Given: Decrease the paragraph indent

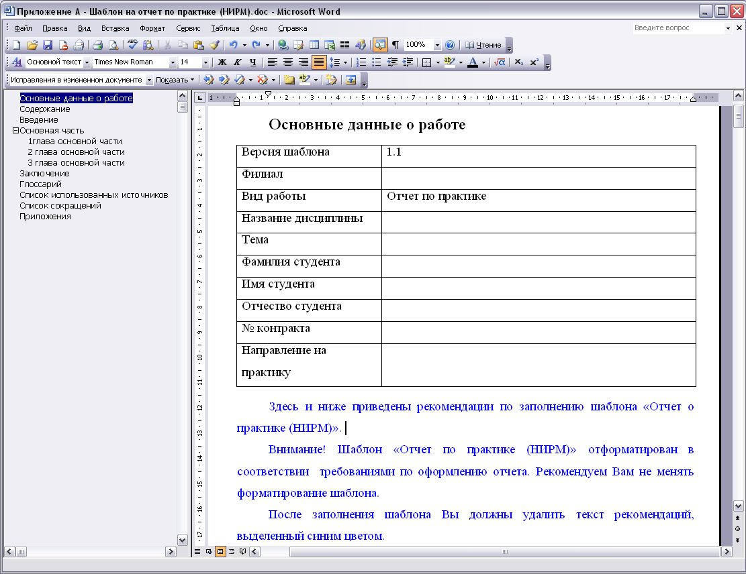Looking at the screenshot, I should point(393,62).
